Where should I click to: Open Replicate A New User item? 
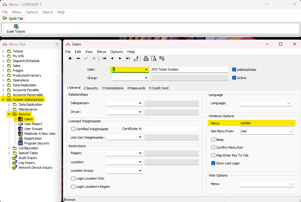coord(40,134)
